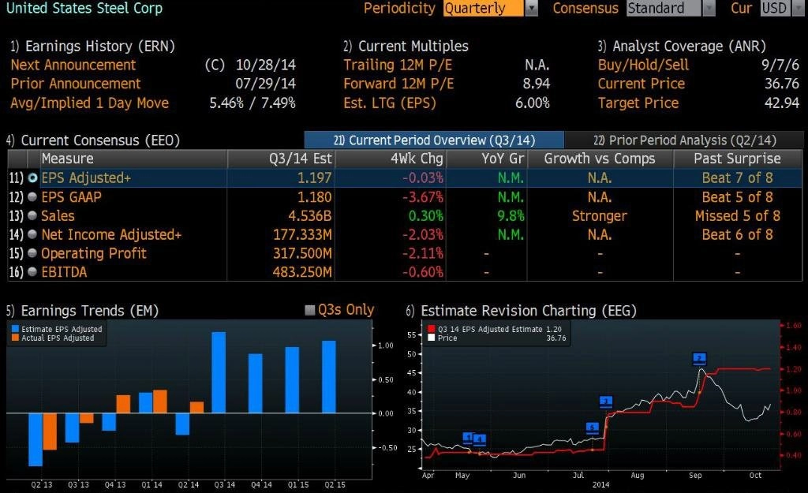808x493 pixels.
Task: Click the EPS GAAP estimate 1.180
Action: 314,196
